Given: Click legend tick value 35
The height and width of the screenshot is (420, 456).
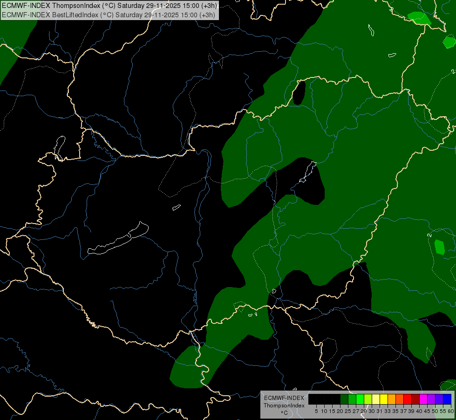Looking at the screenshot, I should coord(395,411).
